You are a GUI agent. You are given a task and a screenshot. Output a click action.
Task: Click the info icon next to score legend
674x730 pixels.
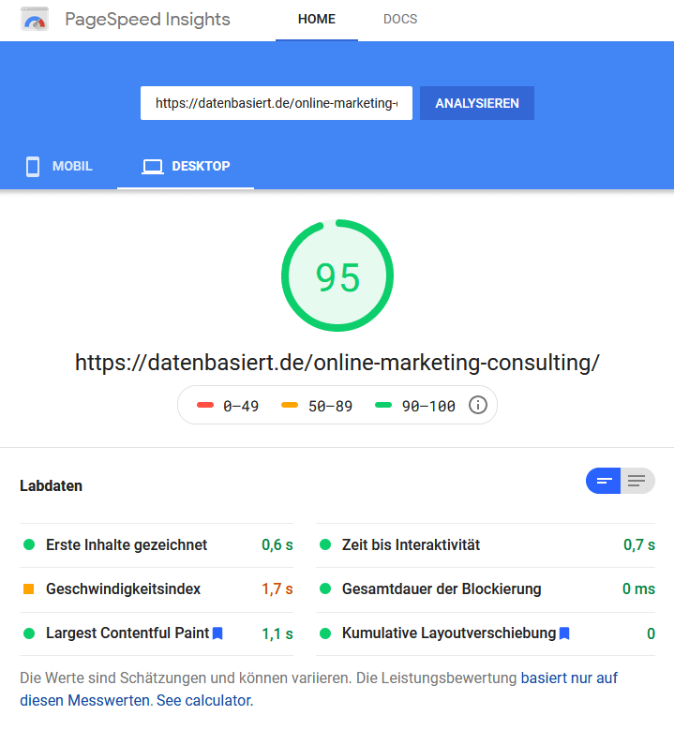[478, 405]
